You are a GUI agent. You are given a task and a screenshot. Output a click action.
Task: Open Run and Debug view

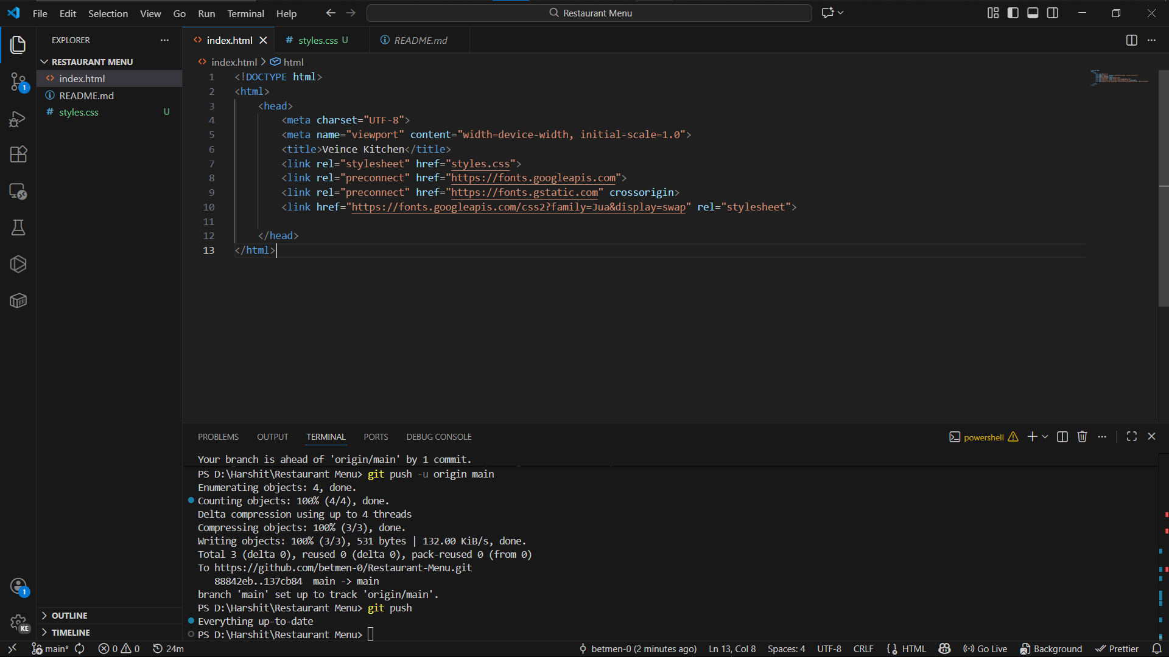click(18, 119)
